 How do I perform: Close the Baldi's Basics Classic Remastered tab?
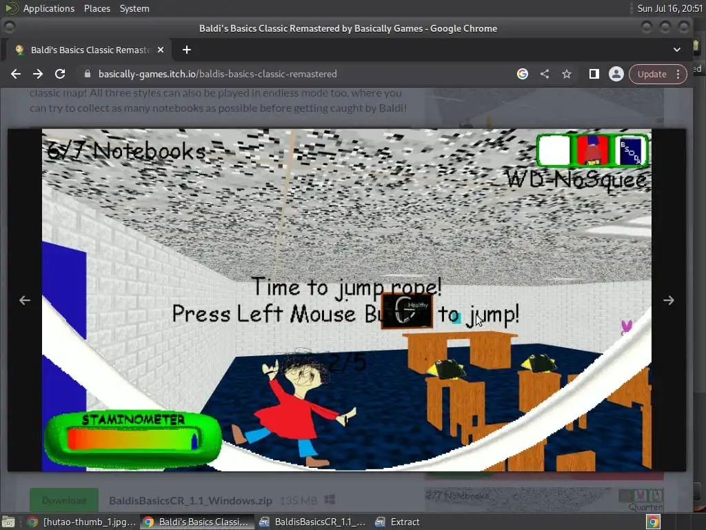160,50
